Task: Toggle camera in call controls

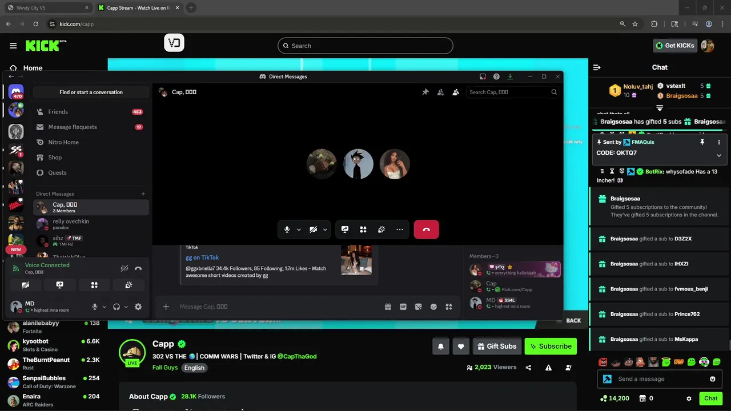Action: (x=313, y=229)
